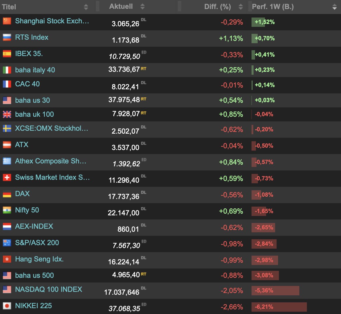This screenshot has width=341, height=314.
Task: Click the column resize grip before Aktuell header
Action: (x=97, y=6)
